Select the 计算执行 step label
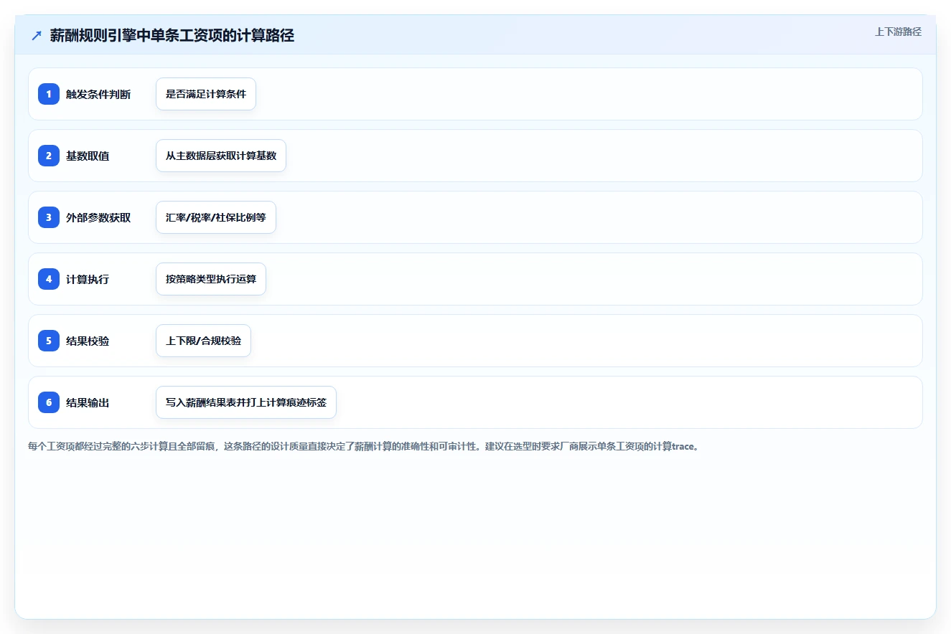This screenshot has height=634, width=951. coord(88,279)
